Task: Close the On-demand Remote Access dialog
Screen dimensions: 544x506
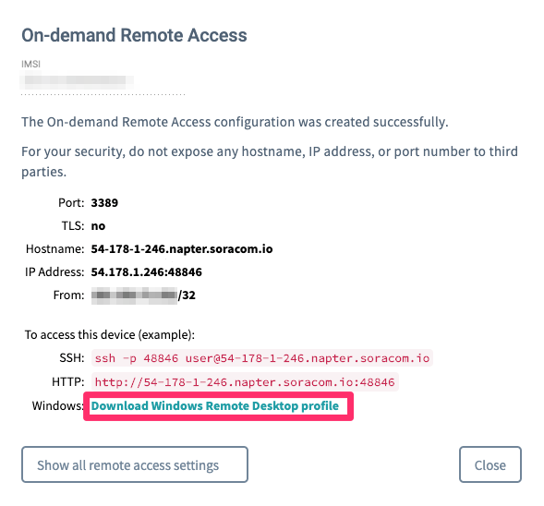Action: 490,464
